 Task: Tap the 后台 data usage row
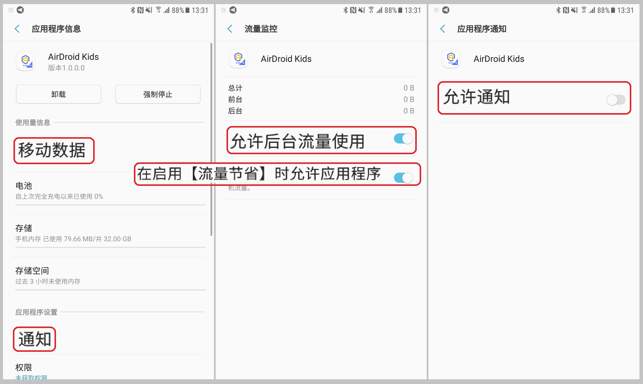pyautogui.click(x=321, y=111)
